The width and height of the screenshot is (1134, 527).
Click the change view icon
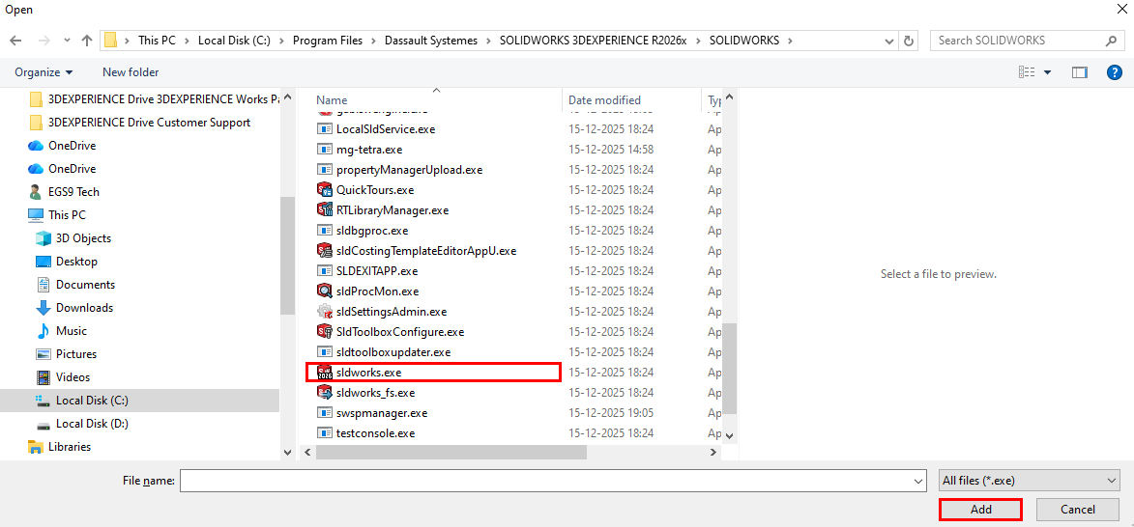coord(1027,72)
